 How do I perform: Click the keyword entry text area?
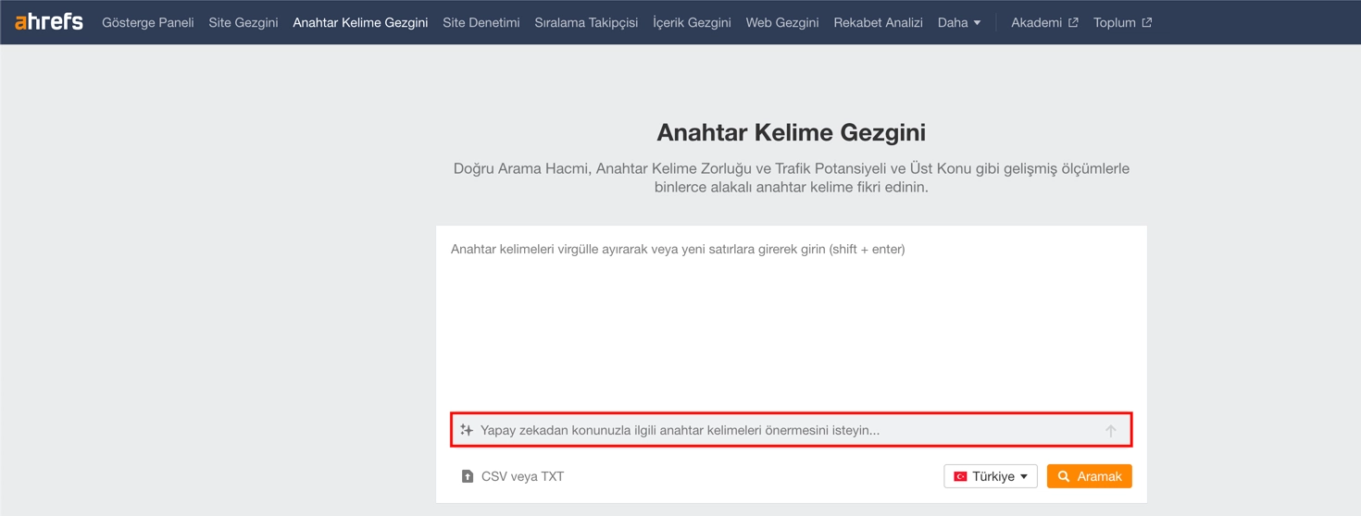(x=792, y=319)
